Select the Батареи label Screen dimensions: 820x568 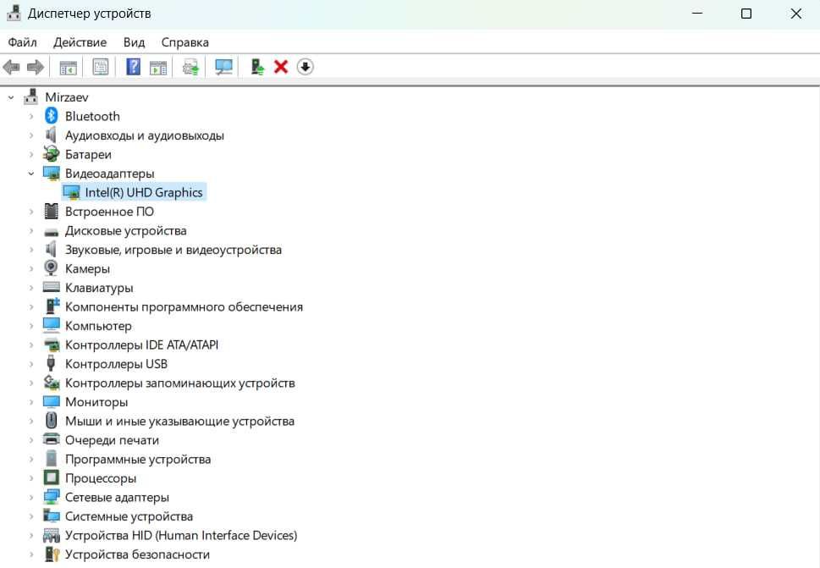click(88, 154)
